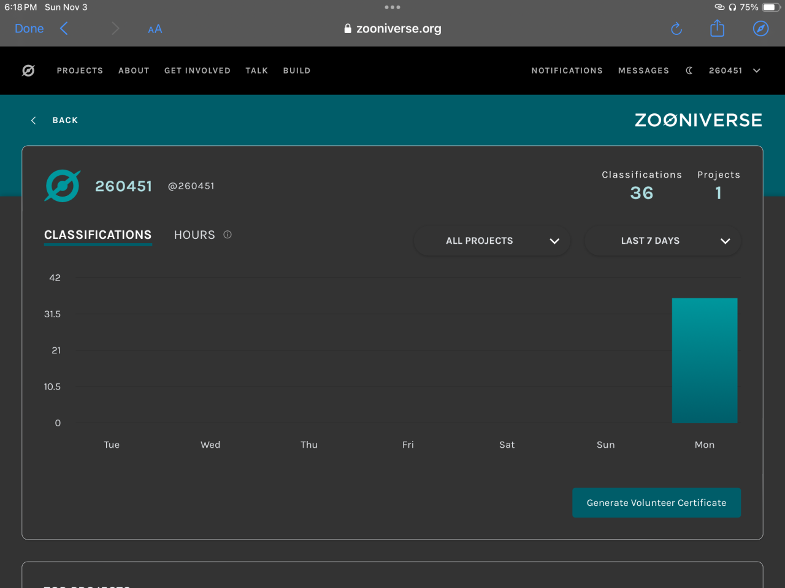Click Generate Volunteer Certificate button
Viewport: 785px width, 588px height.
[656, 503]
